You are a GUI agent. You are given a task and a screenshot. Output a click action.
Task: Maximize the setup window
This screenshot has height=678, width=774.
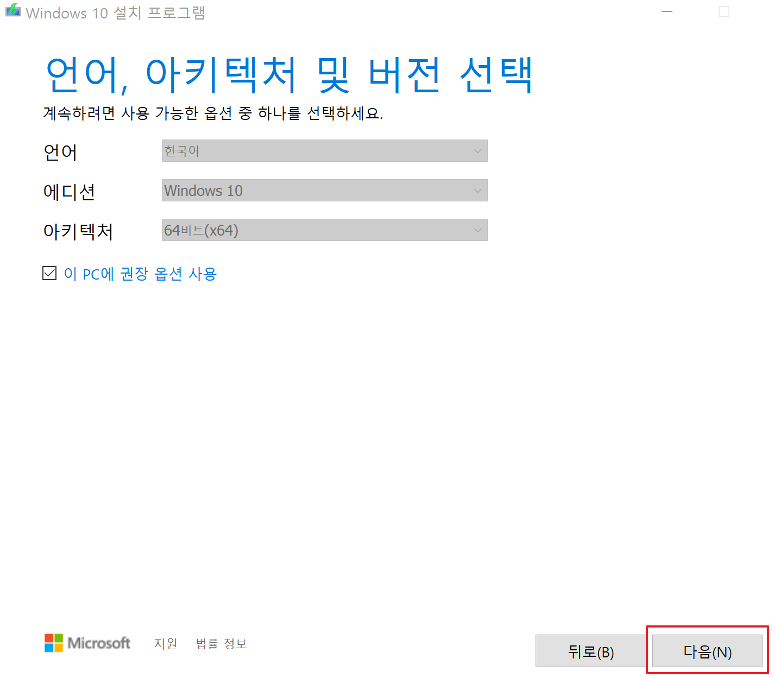(723, 10)
